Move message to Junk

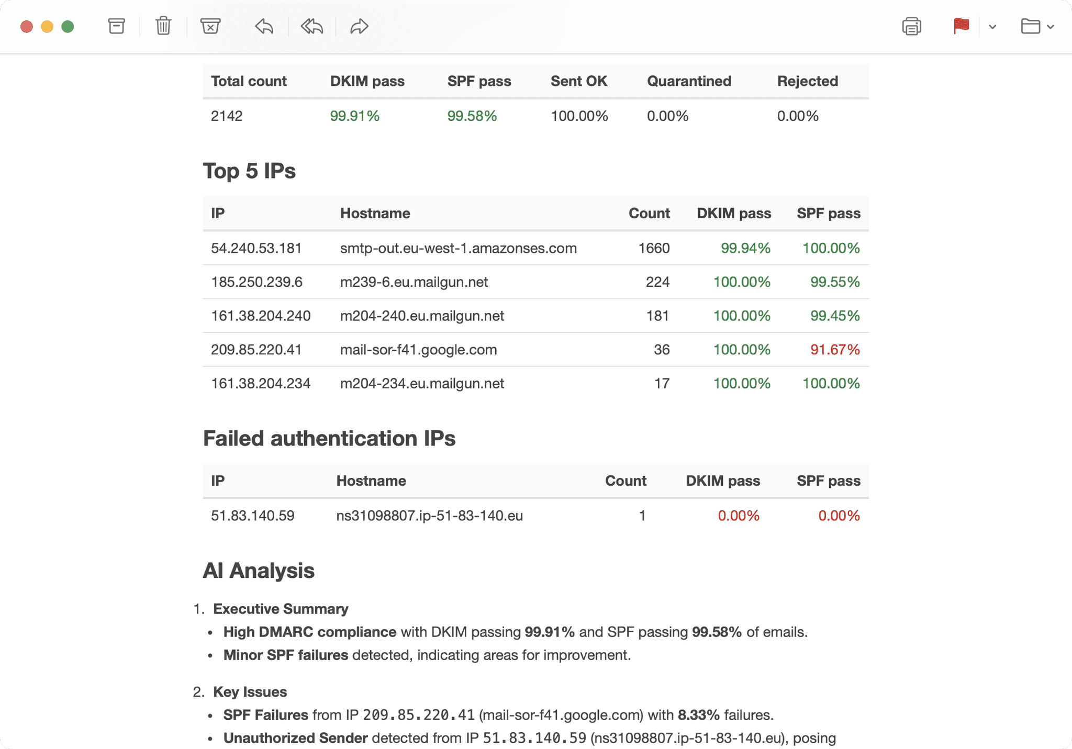(210, 26)
